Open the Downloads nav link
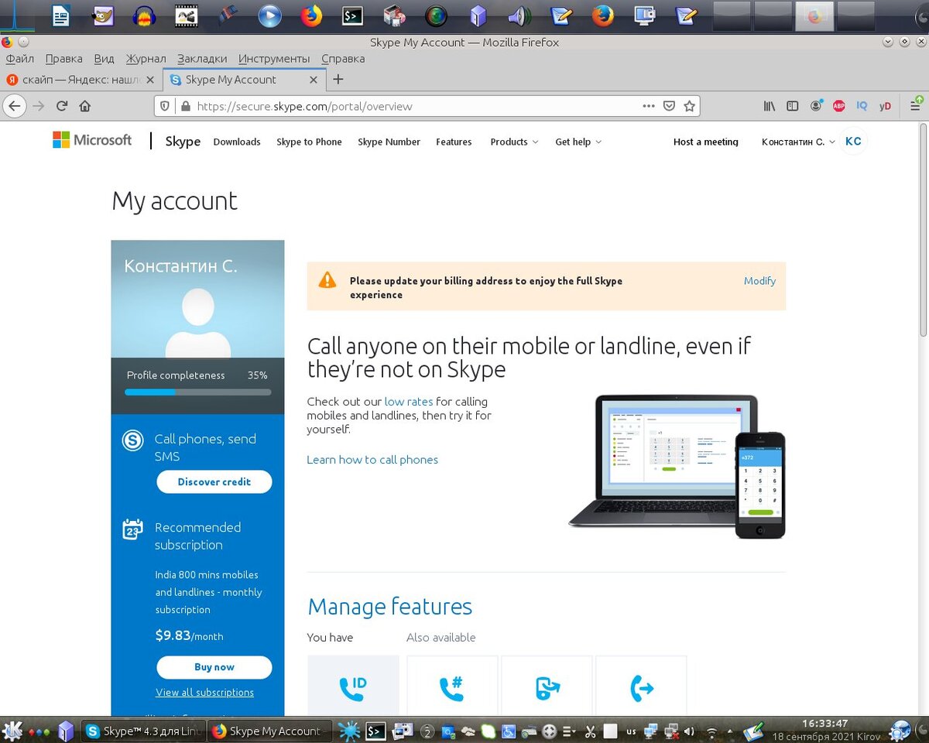This screenshot has width=929, height=743. coord(237,142)
